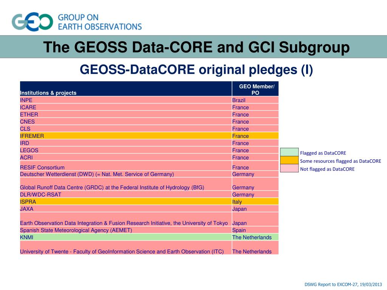387x290 pixels.
Task: Select the 'Flagged as DataCORE' legend label
Action: [x=323, y=153]
